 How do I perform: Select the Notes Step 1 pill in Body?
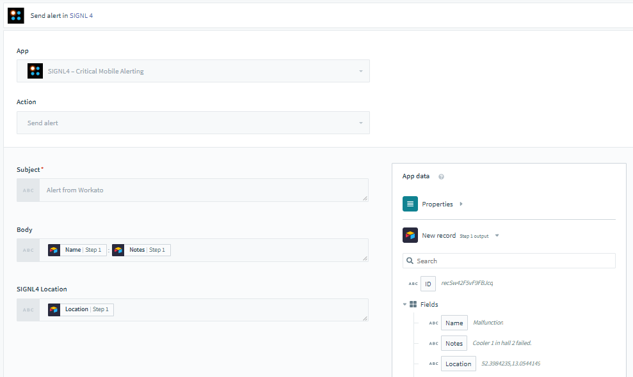point(141,250)
